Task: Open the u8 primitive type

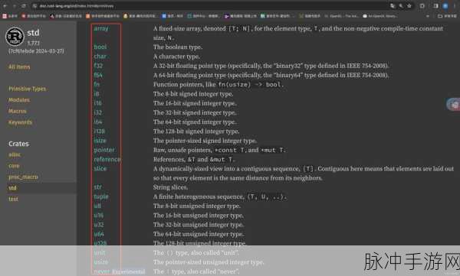Action: click(x=97, y=206)
